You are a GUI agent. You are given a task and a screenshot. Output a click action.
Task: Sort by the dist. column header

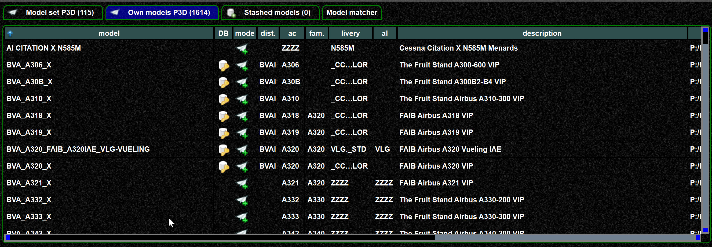(x=268, y=33)
